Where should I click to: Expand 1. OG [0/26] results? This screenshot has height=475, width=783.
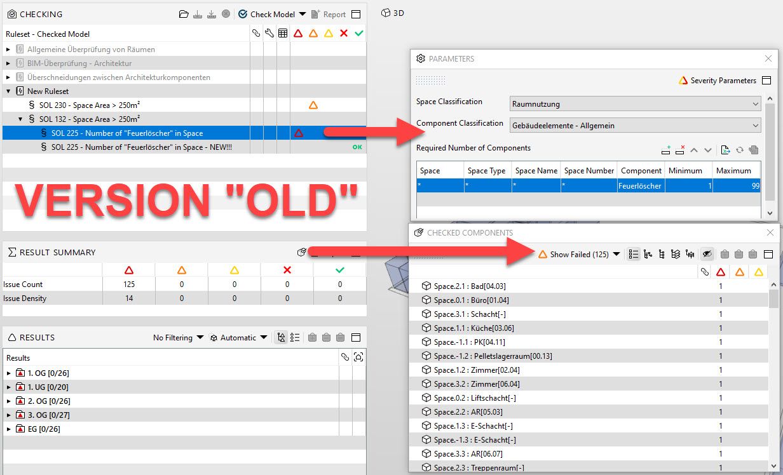pyautogui.click(x=9, y=373)
